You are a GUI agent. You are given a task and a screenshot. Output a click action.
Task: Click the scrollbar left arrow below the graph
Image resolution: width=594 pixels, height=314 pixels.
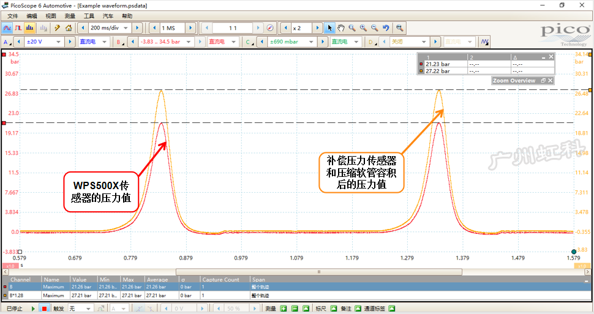pos(6,272)
